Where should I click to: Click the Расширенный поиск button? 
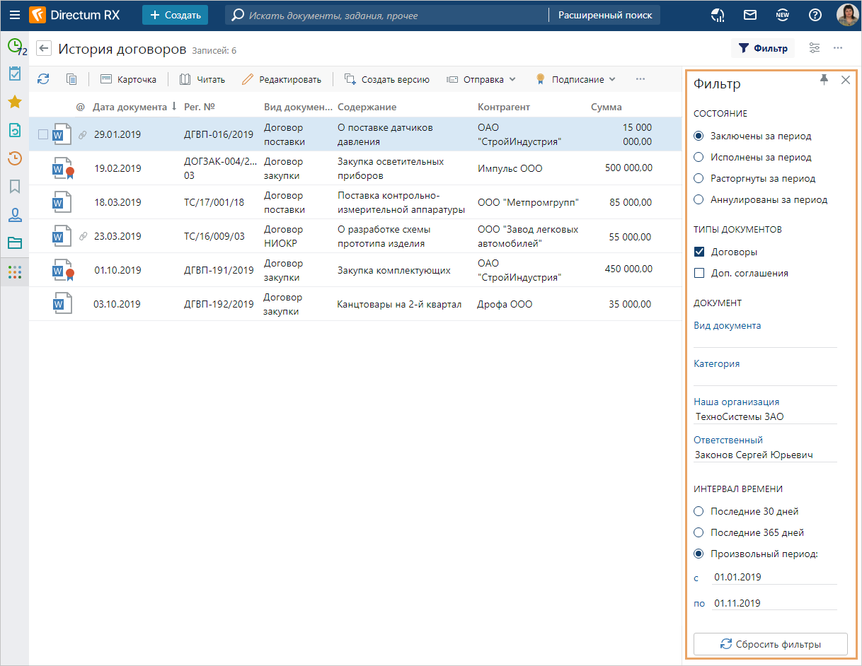pyautogui.click(x=605, y=15)
